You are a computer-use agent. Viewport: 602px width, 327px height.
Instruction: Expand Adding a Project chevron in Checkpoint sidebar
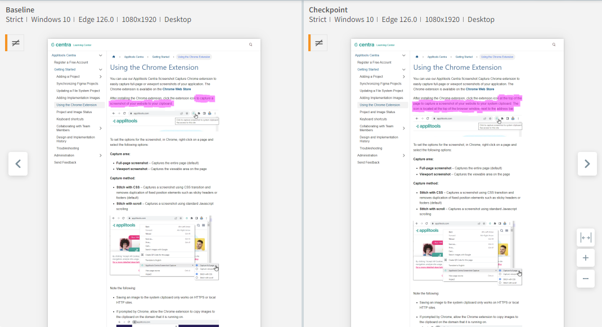click(404, 77)
